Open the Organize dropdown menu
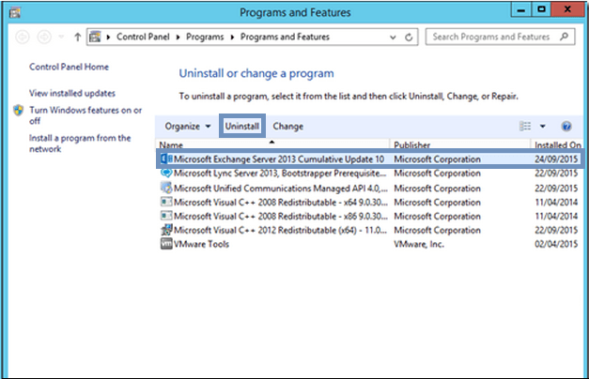589x379 pixels. [188, 126]
